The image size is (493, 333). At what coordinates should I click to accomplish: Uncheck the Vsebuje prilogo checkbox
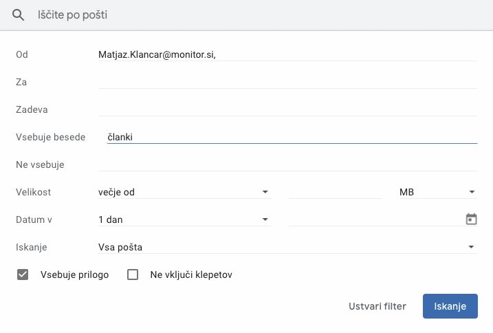(23, 275)
